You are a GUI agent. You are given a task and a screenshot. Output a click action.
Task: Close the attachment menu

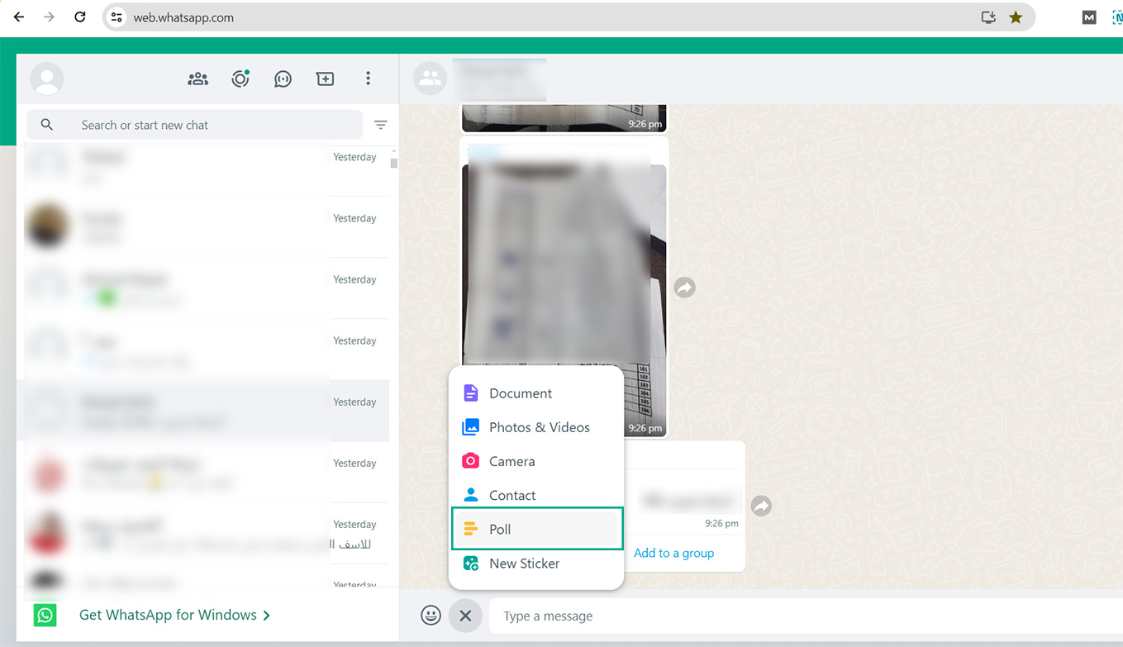point(465,616)
